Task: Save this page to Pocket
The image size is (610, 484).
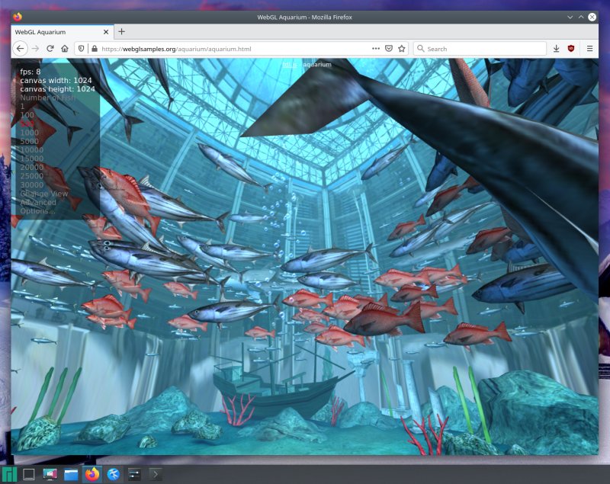Action: [389, 48]
